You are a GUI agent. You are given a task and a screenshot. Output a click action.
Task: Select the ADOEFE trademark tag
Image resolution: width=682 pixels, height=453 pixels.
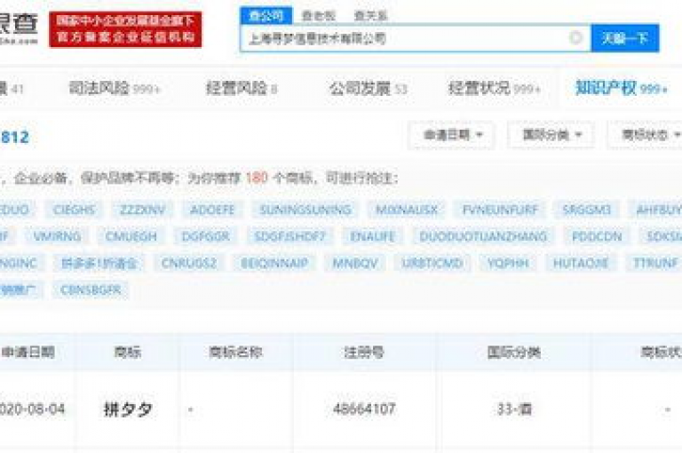pyautogui.click(x=212, y=210)
